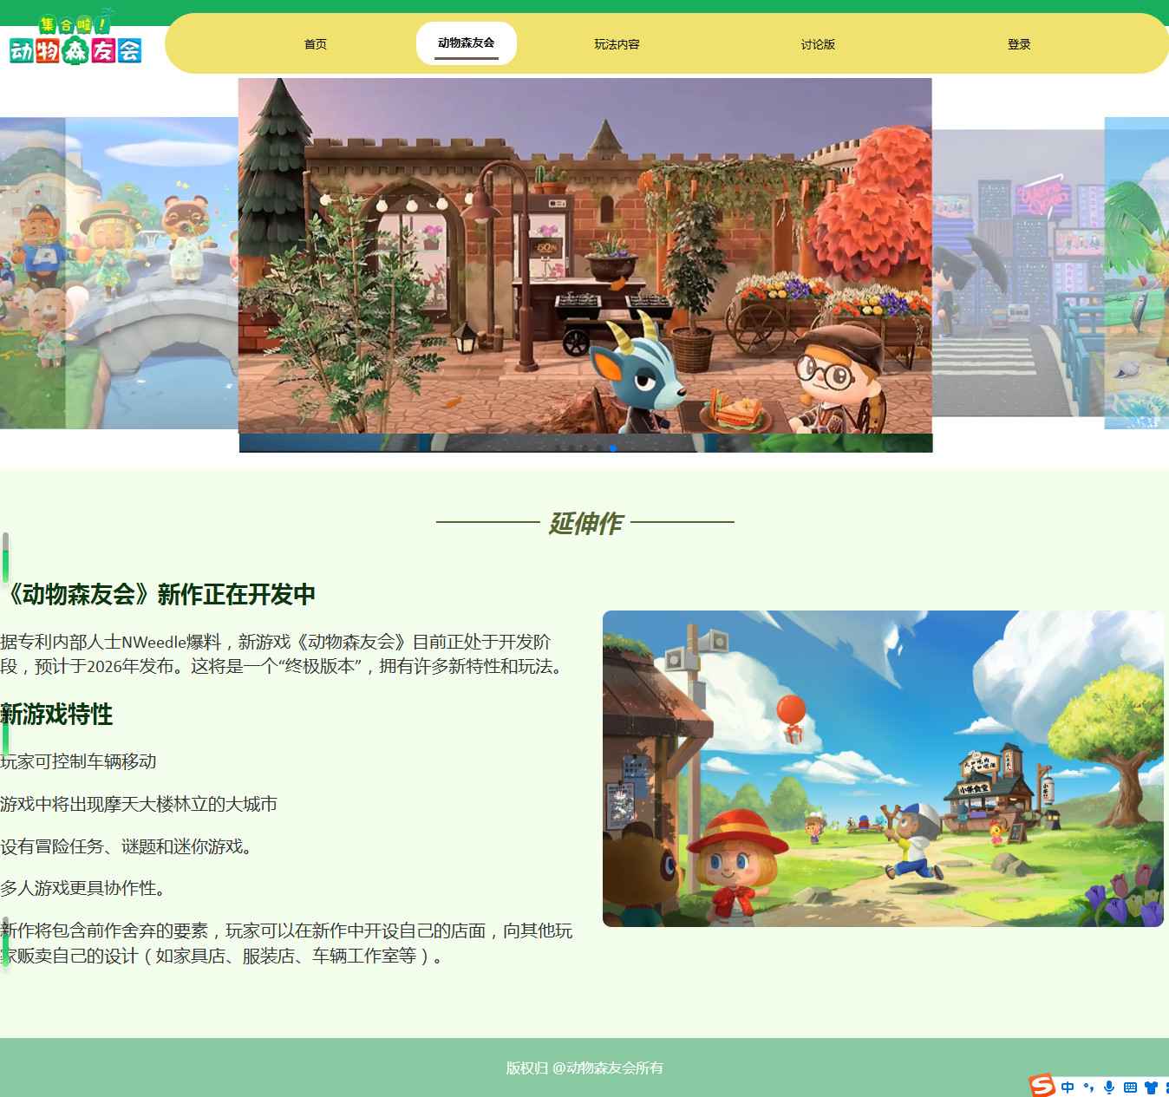Open the Sogou soft keyboard icon
The image size is (1169, 1097).
pyautogui.click(x=1130, y=1087)
